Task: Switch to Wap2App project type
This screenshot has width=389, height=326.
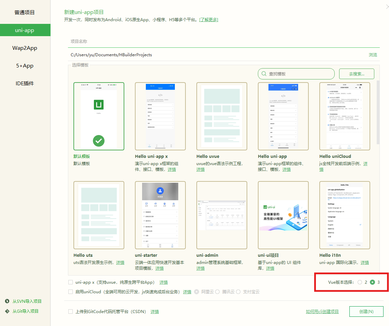Action: (x=25, y=48)
